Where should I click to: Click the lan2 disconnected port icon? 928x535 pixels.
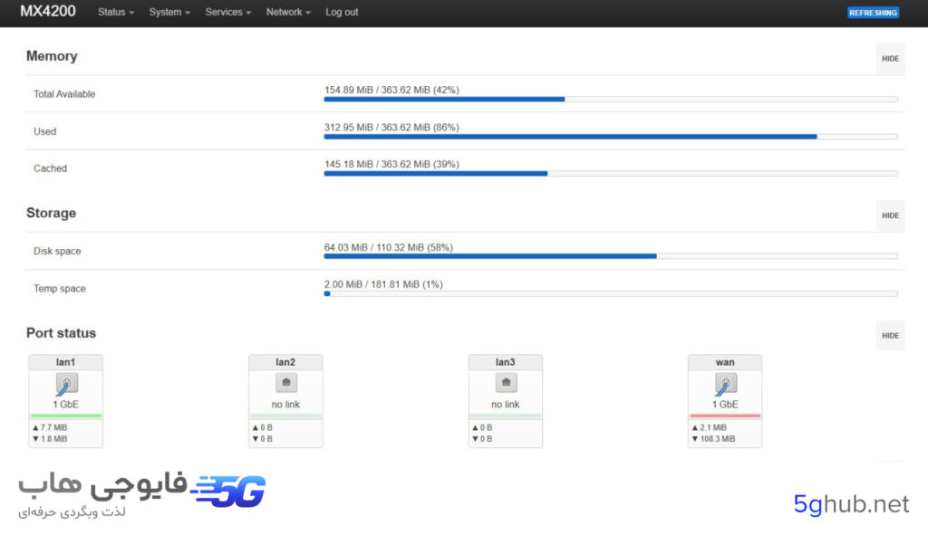tap(285, 383)
